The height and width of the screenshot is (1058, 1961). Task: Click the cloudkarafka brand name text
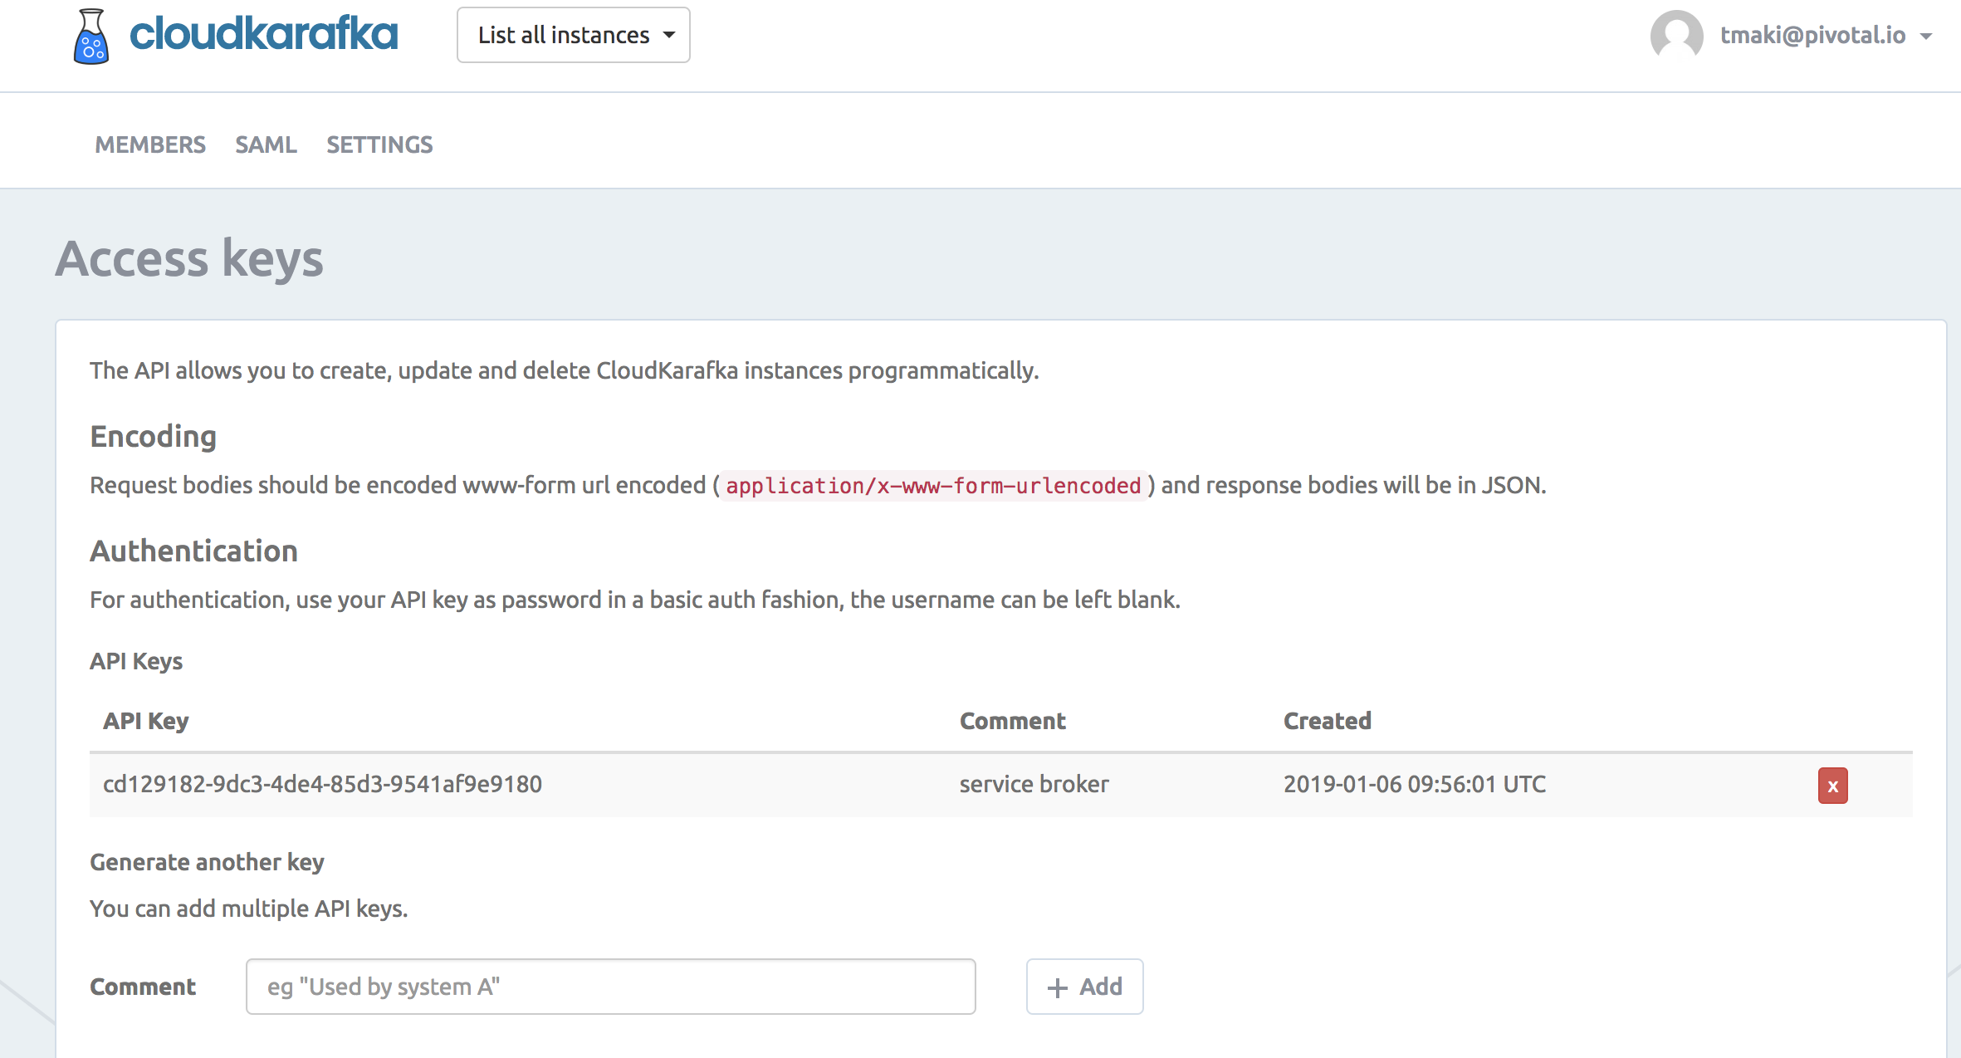[263, 35]
